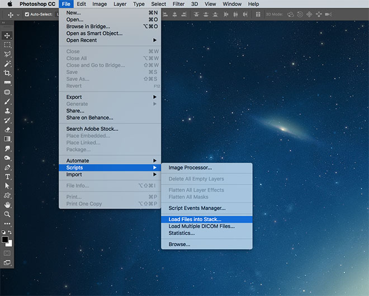Select the Rectangular Marquee tool

click(7, 45)
